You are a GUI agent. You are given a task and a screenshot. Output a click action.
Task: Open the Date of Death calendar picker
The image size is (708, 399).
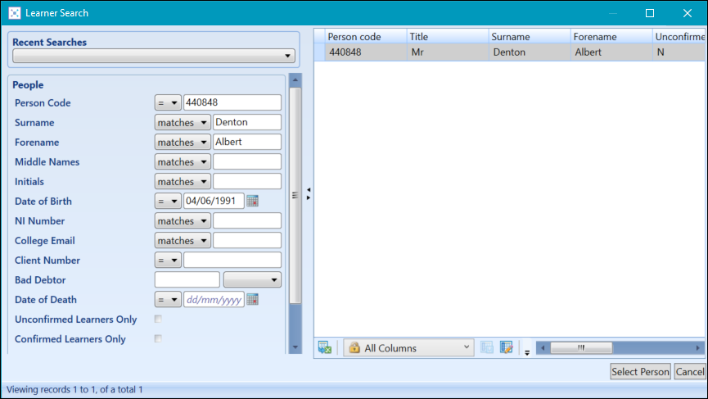pos(252,299)
